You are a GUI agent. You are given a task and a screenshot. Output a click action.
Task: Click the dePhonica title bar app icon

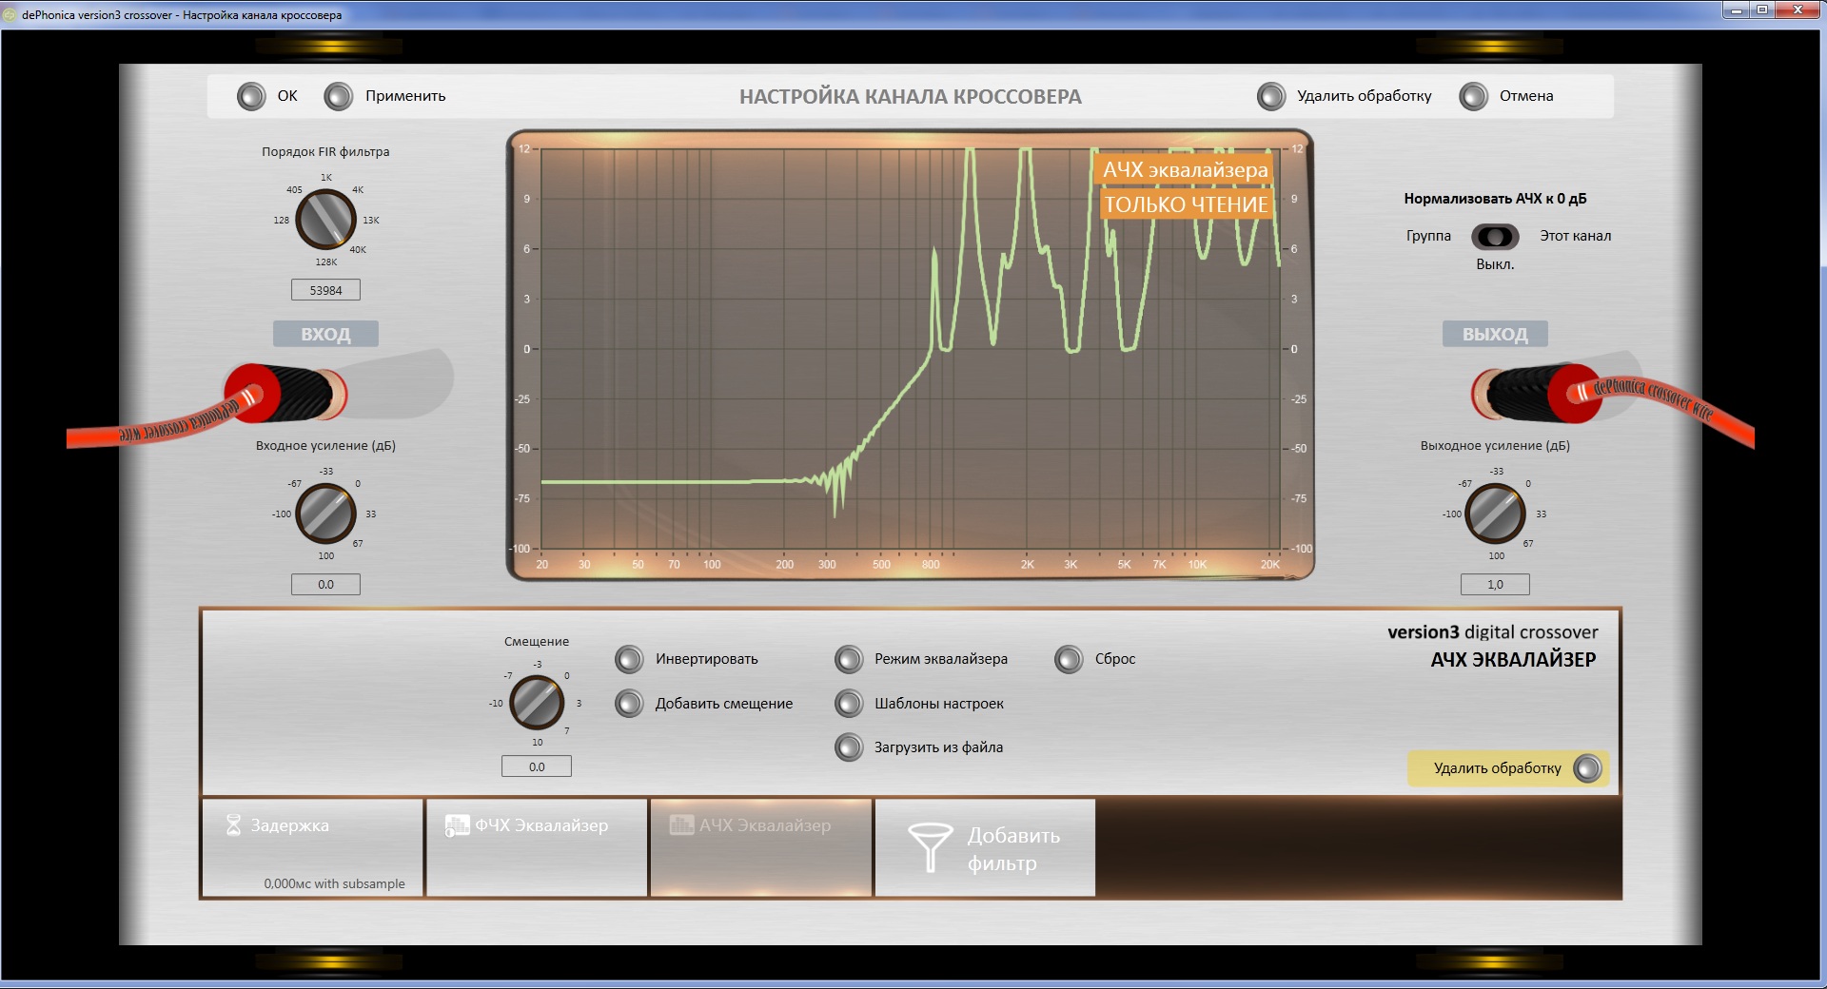point(10,15)
